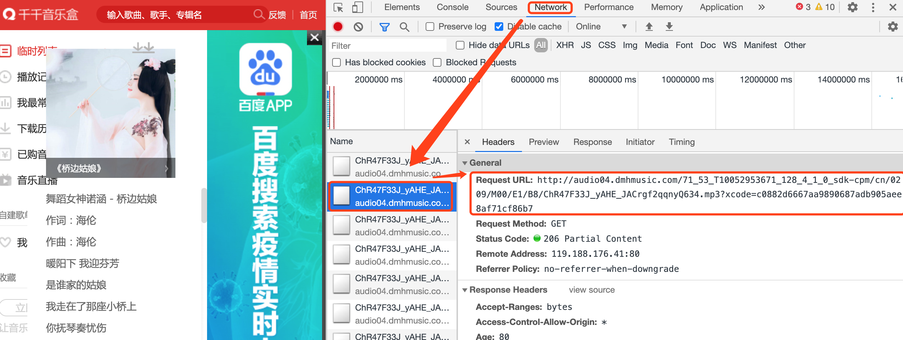Filter requests by Font type
This screenshot has width=903, height=340.
(684, 45)
